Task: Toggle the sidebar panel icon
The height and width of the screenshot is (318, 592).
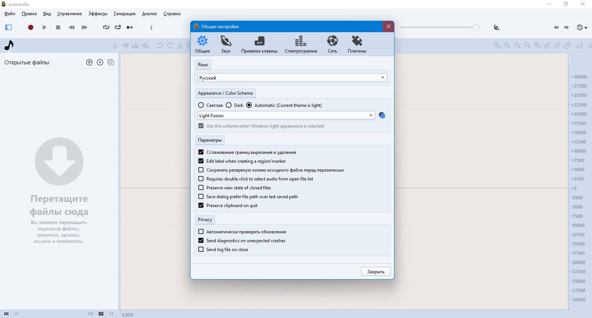Action: pos(9,27)
